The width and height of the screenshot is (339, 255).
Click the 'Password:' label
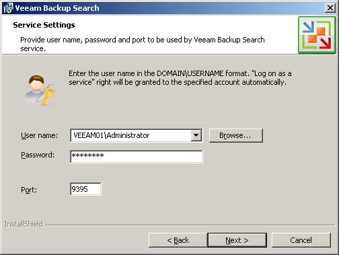coord(38,155)
